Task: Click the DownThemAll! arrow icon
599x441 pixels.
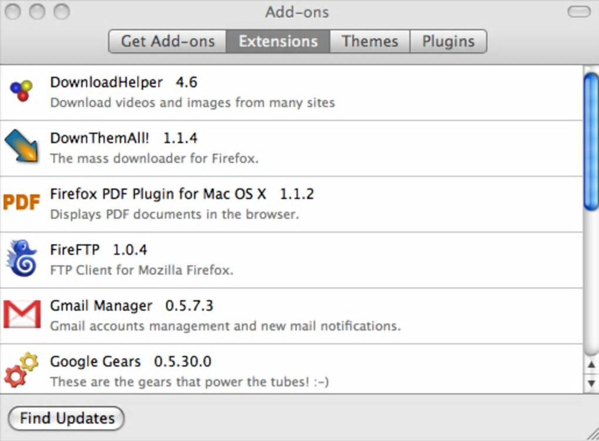Action: (x=21, y=146)
